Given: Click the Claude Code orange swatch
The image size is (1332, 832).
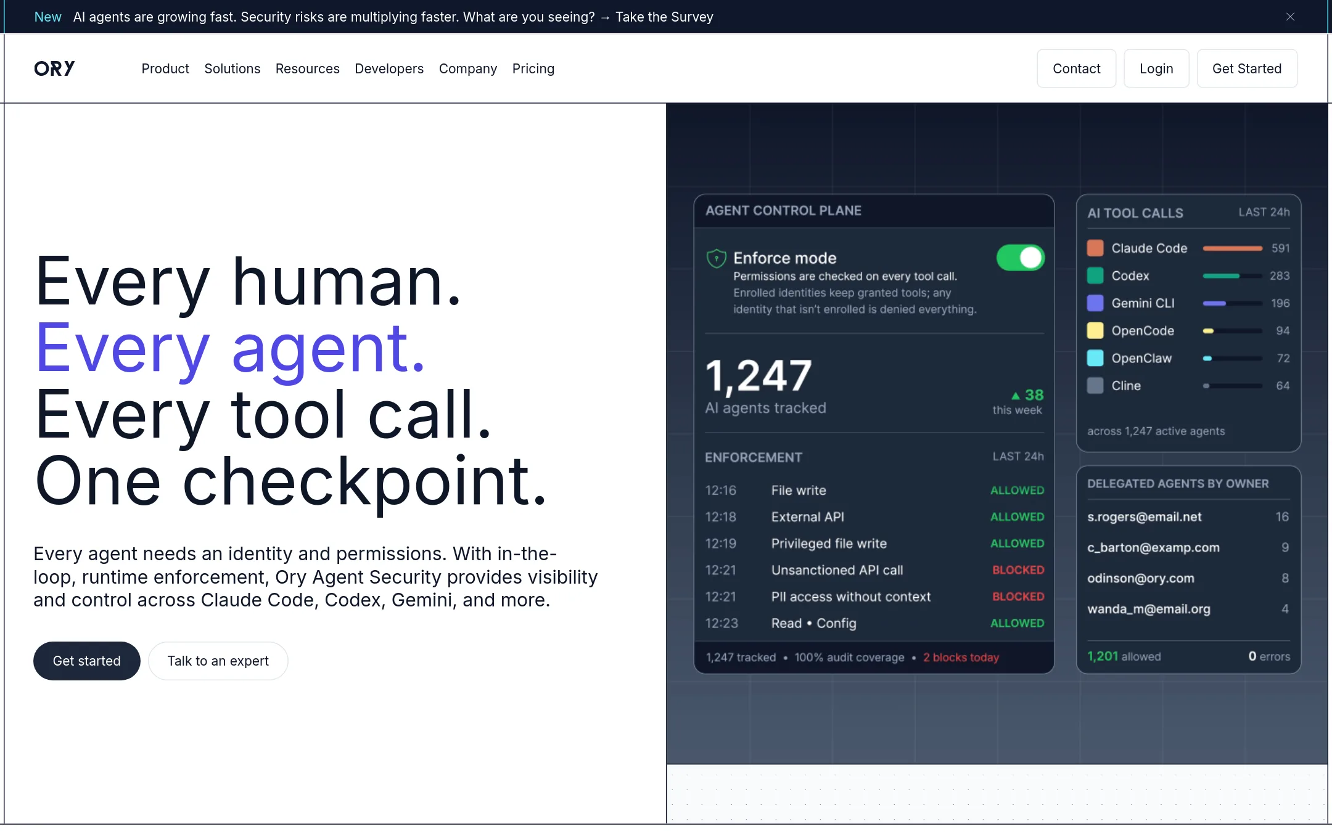Looking at the screenshot, I should (1095, 248).
